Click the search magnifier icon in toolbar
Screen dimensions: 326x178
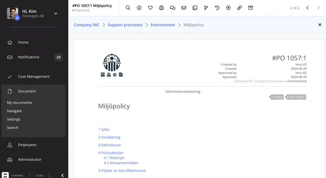coord(128,8)
